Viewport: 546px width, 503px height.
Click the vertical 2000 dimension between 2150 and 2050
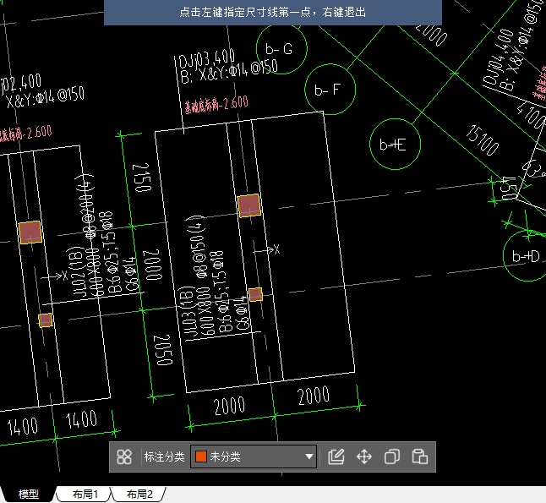(153, 265)
